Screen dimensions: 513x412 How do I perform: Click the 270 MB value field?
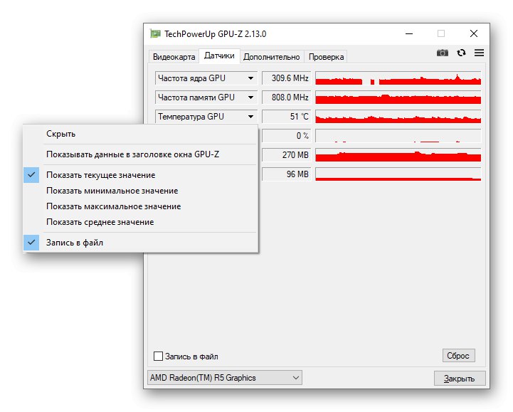[286, 155]
